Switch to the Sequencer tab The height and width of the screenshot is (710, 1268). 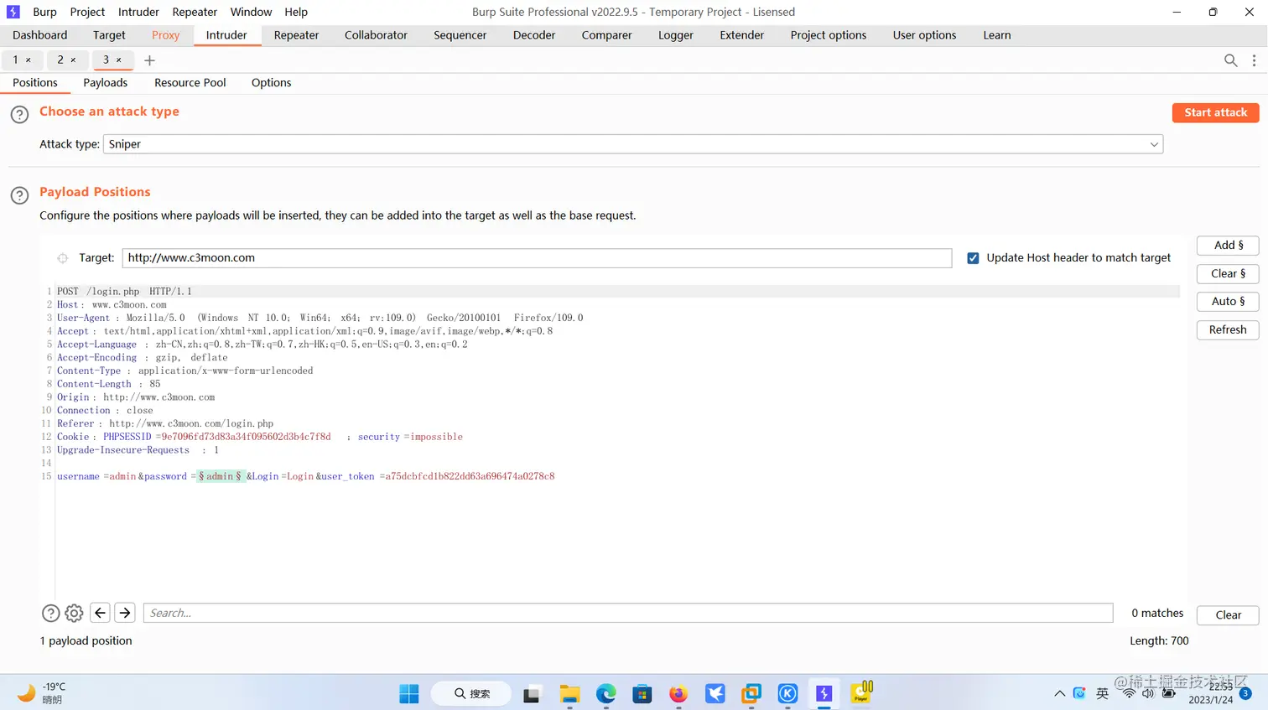coord(460,35)
